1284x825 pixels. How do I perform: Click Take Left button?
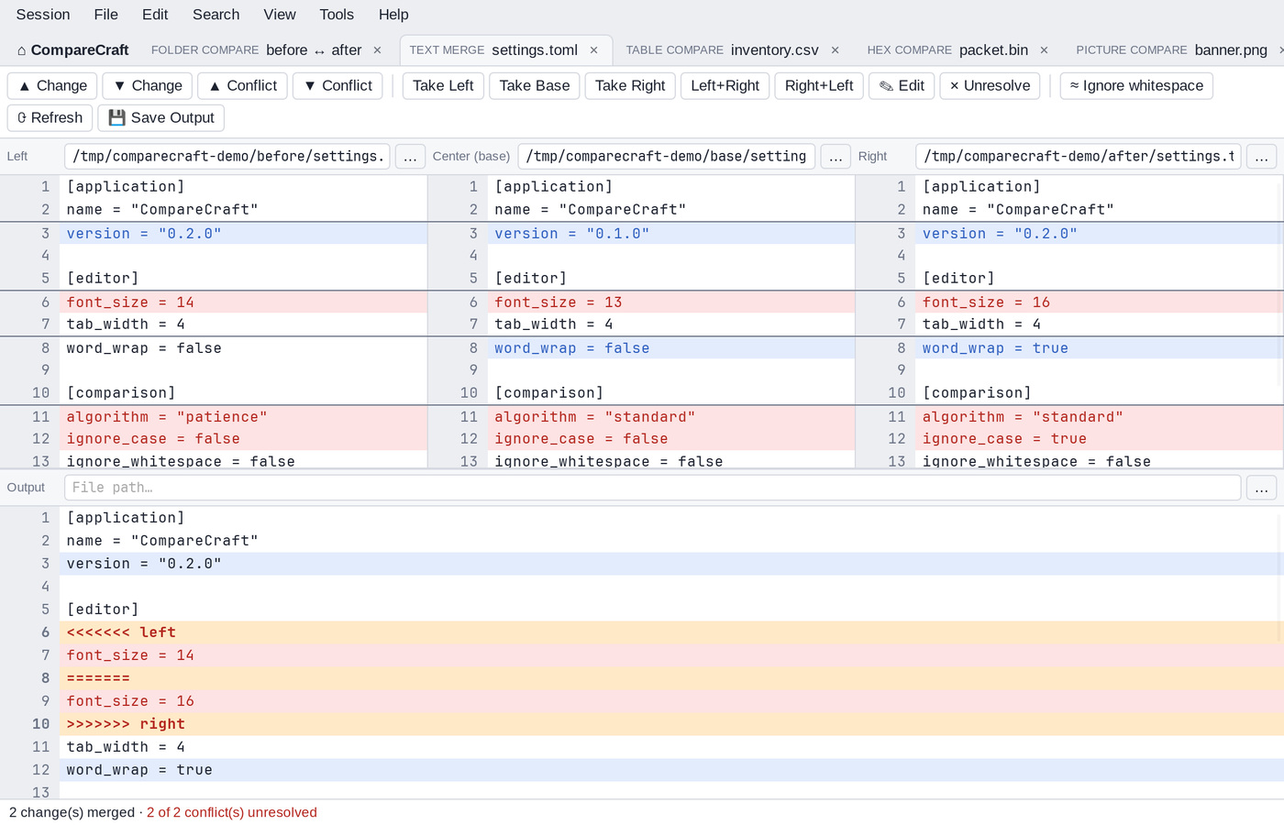pos(443,85)
